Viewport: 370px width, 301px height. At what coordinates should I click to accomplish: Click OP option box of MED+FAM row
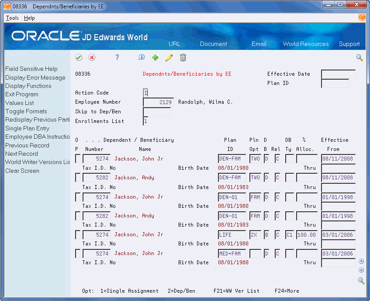click(78, 253)
